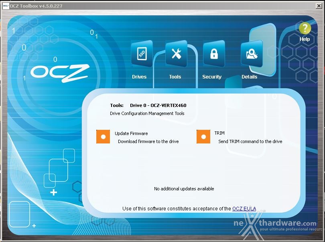Click 'No additional updates available' message
325x242 pixels.
[x=184, y=189]
